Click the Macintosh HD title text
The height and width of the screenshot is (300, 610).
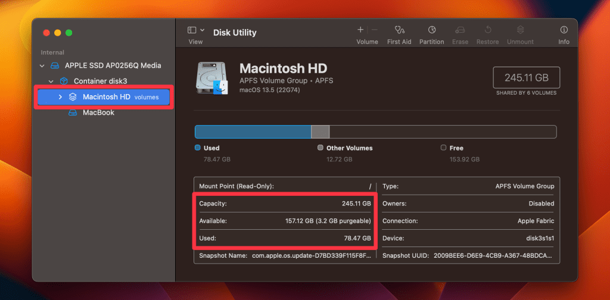(x=283, y=68)
